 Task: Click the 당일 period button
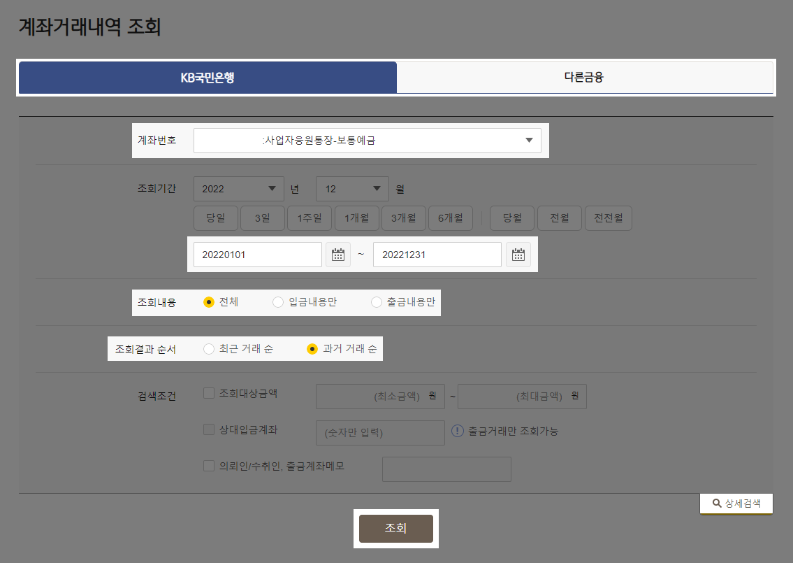click(x=215, y=218)
